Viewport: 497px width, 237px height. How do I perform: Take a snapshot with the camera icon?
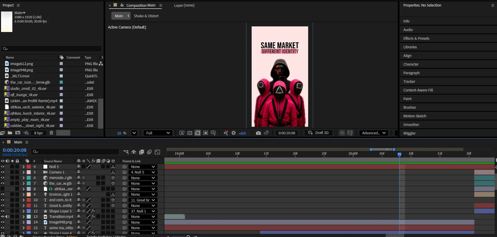(x=258, y=133)
